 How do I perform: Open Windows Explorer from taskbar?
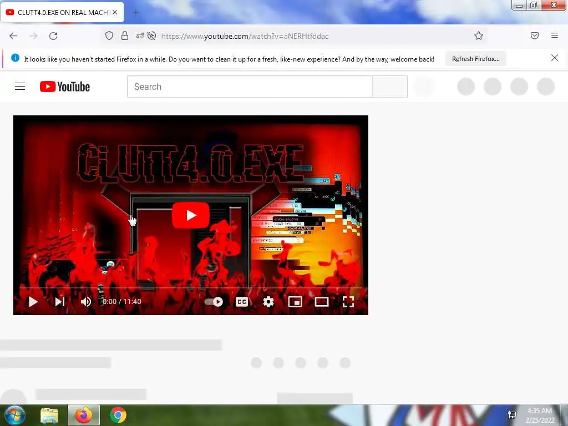pyautogui.click(x=49, y=415)
